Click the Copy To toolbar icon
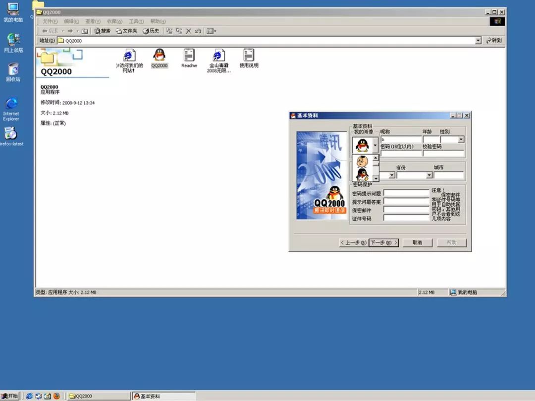 [179, 31]
